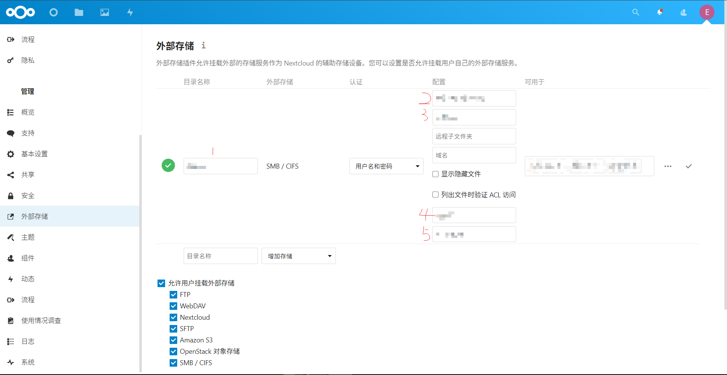The width and height of the screenshot is (727, 375).
Task: Open the search magnifier
Action: tap(636, 12)
